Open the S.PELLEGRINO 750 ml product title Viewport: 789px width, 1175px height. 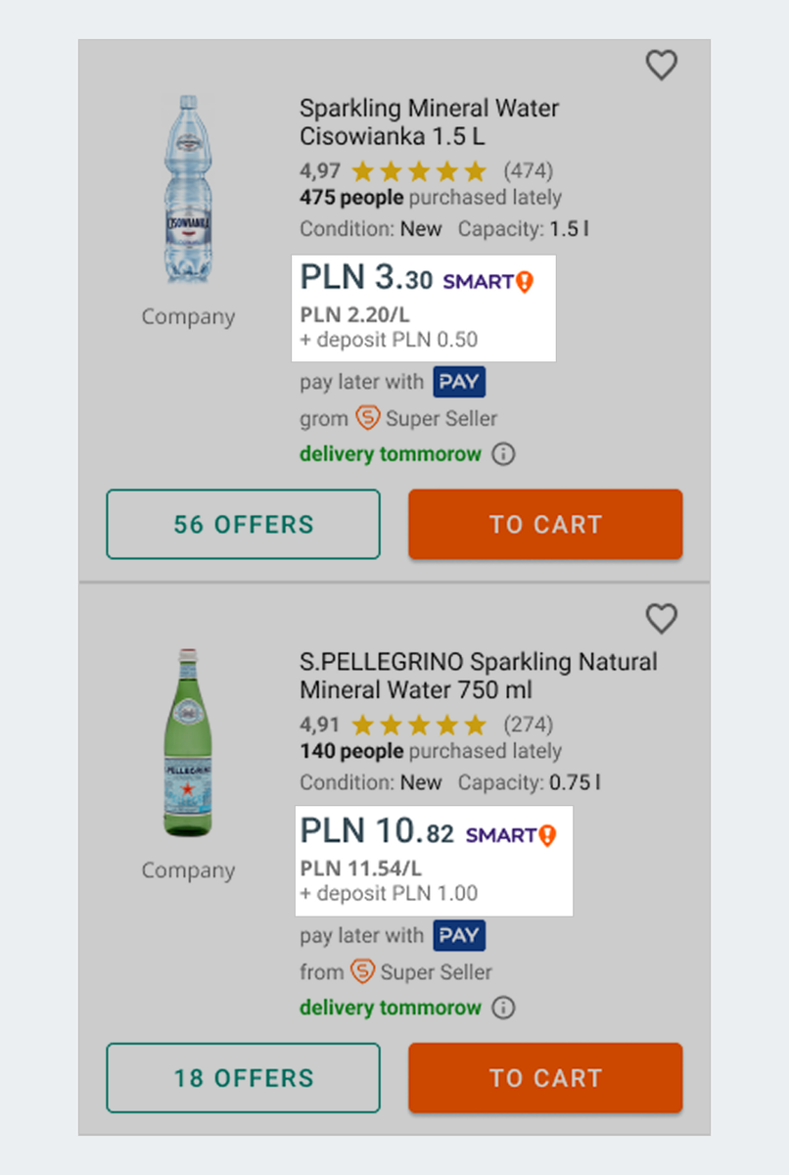(x=478, y=676)
